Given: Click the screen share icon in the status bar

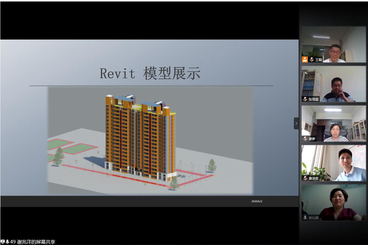Looking at the screenshot, I should 2,242.
